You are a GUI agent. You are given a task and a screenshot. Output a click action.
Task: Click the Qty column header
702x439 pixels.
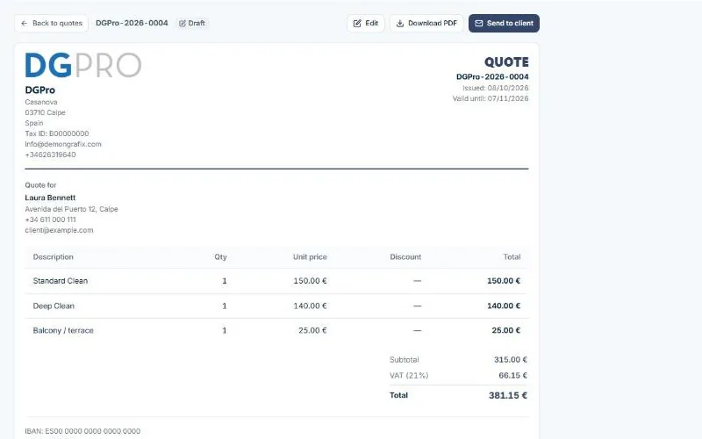pyautogui.click(x=220, y=256)
